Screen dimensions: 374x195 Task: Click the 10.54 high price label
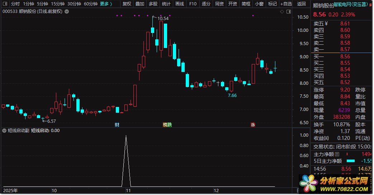click(163, 18)
